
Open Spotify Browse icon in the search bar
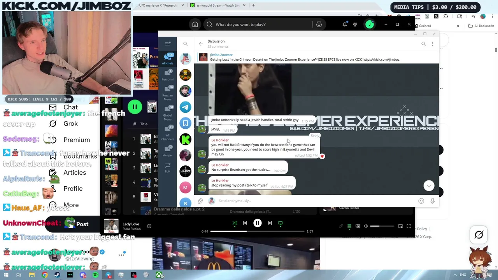pos(319,24)
